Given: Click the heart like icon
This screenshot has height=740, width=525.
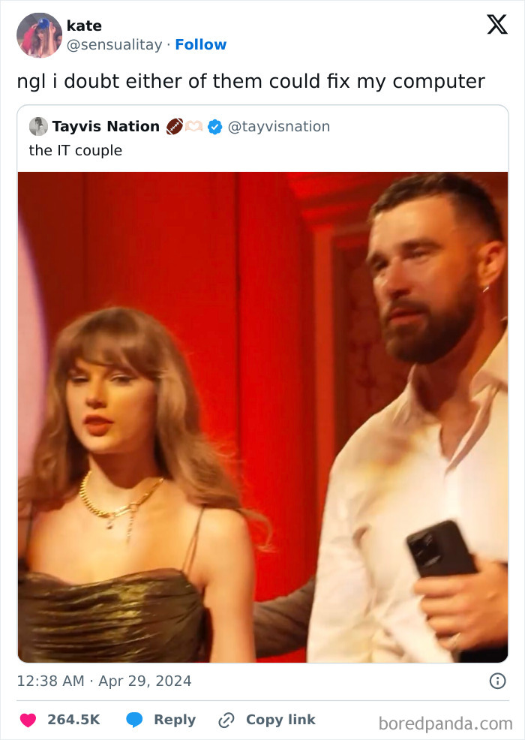Looking at the screenshot, I should point(28,720).
